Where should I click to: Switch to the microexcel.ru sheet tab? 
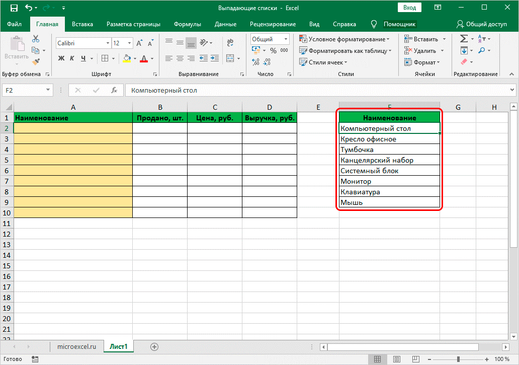[x=76, y=346]
